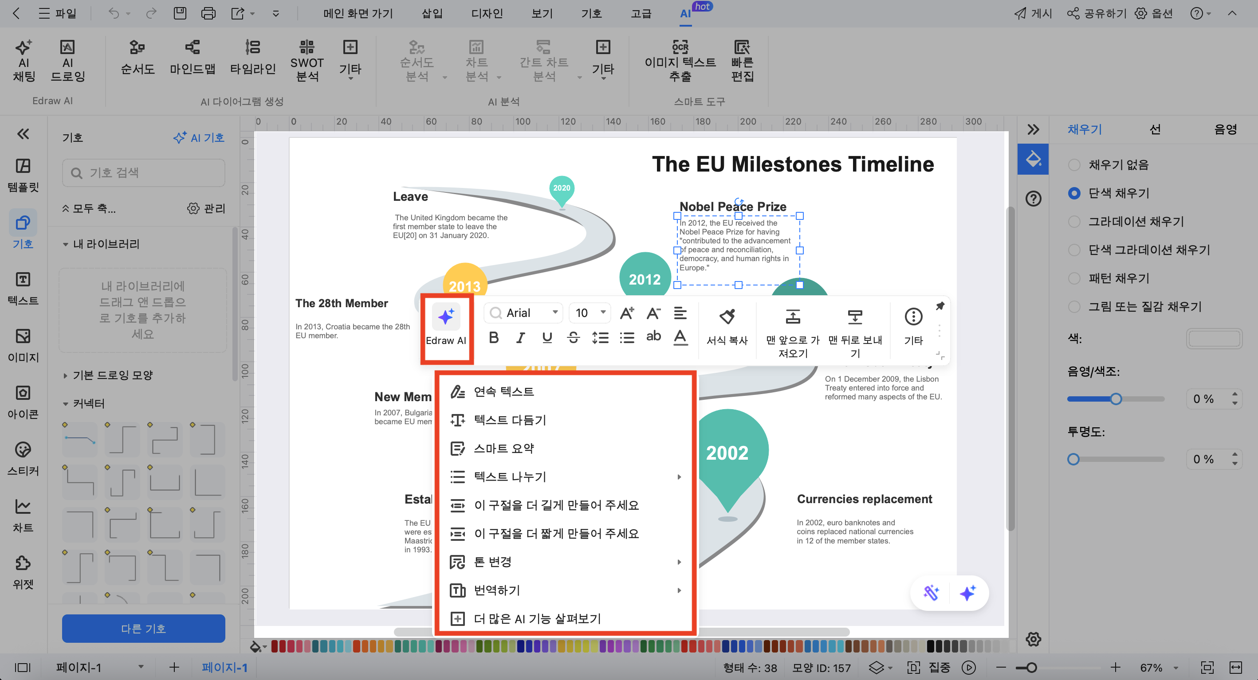The height and width of the screenshot is (680, 1258).
Task: Open the 색 fill color swatch
Action: coord(1214,339)
